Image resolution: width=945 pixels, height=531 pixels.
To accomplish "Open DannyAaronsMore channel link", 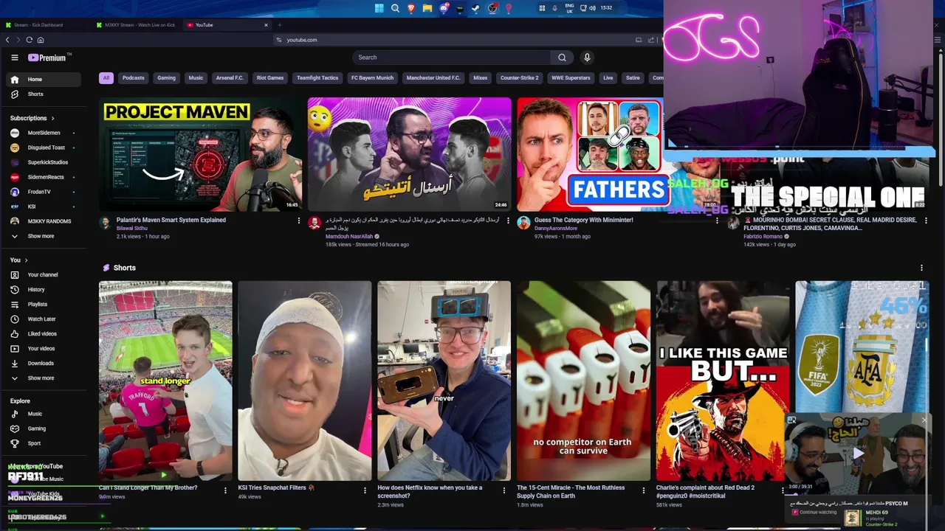I will [556, 229].
